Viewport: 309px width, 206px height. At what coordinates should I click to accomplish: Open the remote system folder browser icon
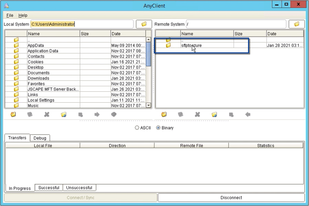pyautogui.click(x=297, y=24)
